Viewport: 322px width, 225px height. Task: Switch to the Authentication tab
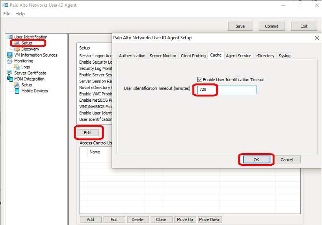click(x=132, y=56)
